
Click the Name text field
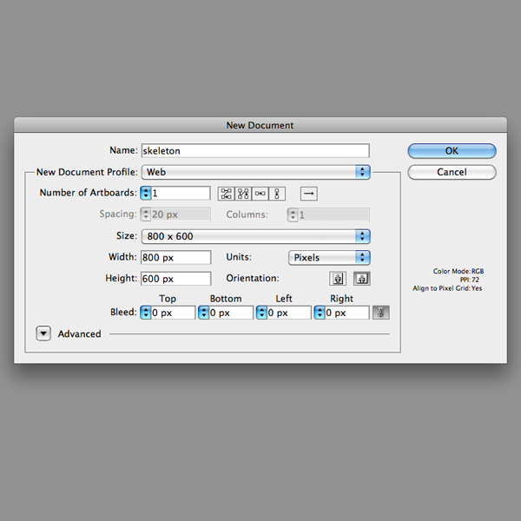(x=255, y=151)
